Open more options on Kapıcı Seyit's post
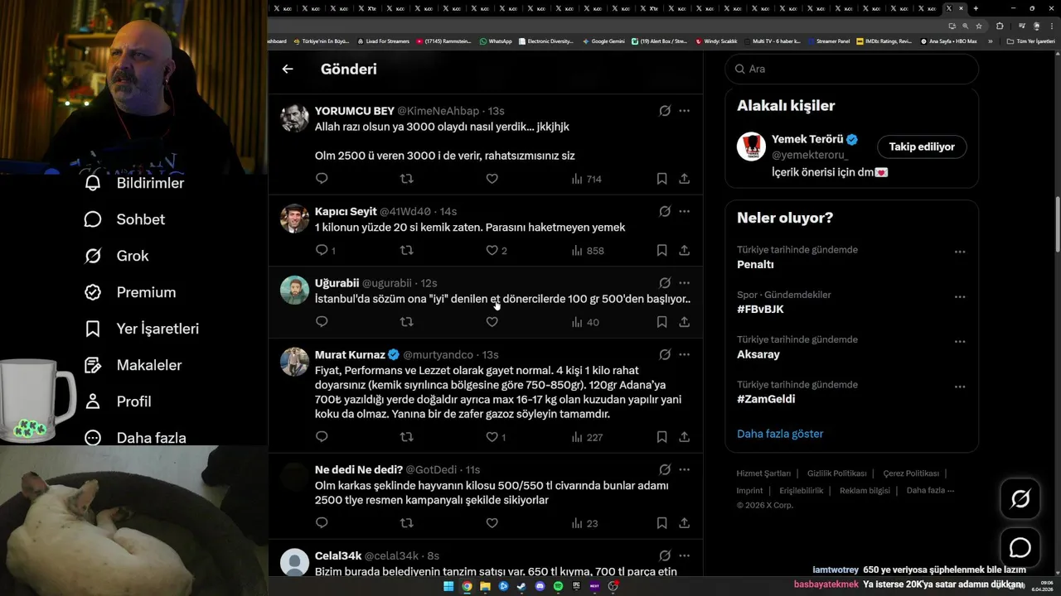The height and width of the screenshot is (596, 1061). (x=684, y=211)
